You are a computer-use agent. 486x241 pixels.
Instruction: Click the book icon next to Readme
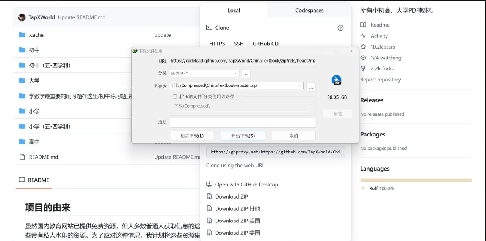[x=364, y=25]
